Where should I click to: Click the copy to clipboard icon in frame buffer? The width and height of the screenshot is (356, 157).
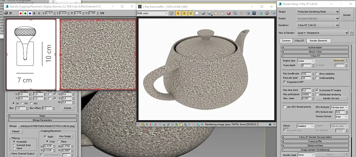[x=222, y=13]
